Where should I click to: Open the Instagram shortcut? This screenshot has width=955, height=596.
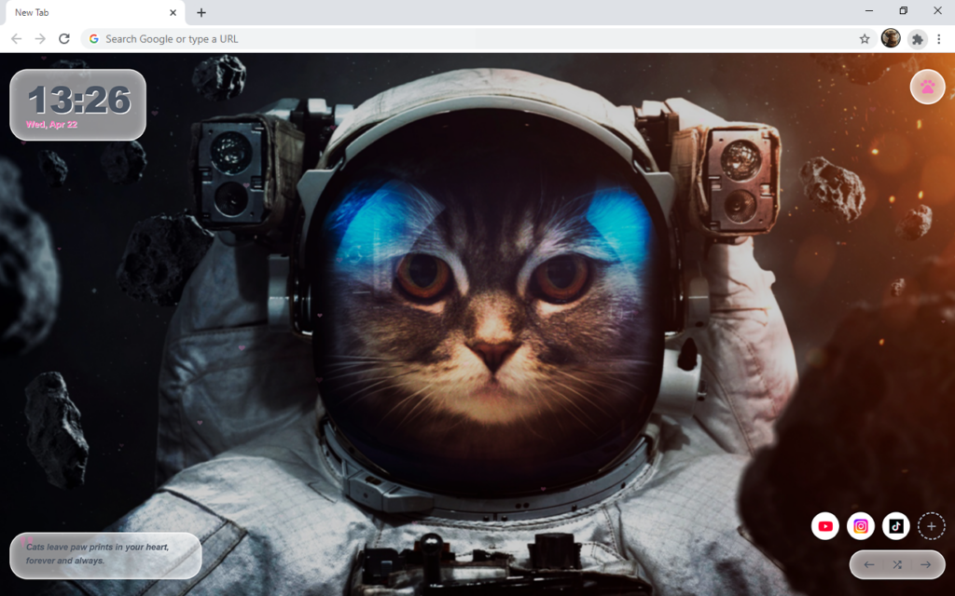[861, 526]
